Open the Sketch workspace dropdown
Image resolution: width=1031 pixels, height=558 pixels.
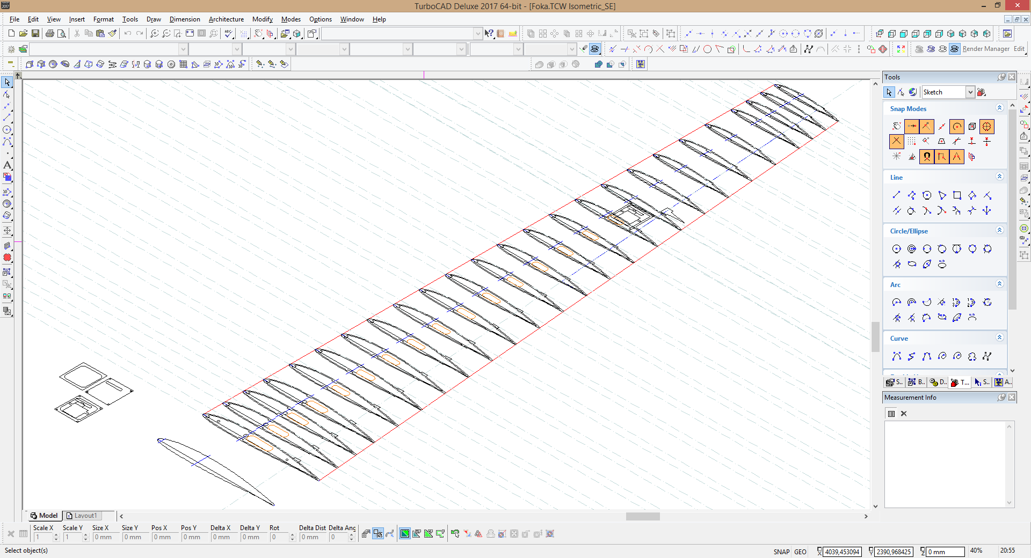coord(970,92)
